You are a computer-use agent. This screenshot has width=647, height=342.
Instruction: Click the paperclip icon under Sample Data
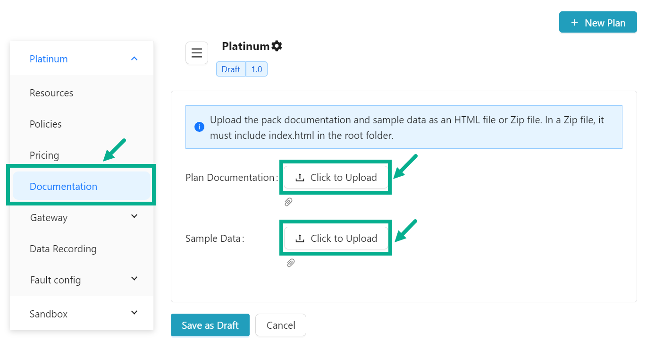point(291,263)
